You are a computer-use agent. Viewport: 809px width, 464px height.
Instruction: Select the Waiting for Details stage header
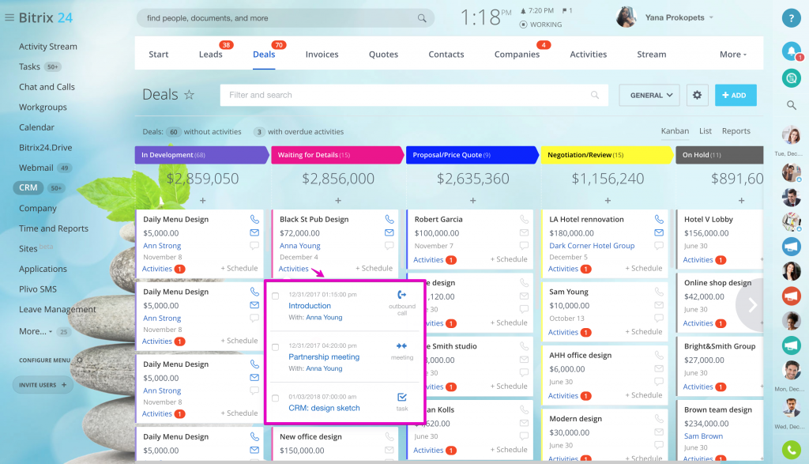pos(337,155)
